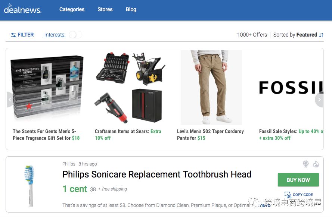Advance carousel with right arrow
332x217 pixels.
click(x=319, y=100)
